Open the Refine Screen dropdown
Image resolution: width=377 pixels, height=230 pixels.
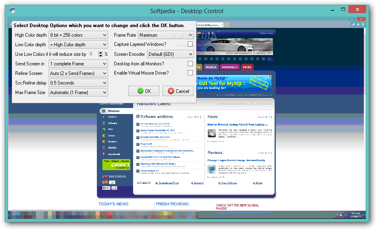pos(78,73)
